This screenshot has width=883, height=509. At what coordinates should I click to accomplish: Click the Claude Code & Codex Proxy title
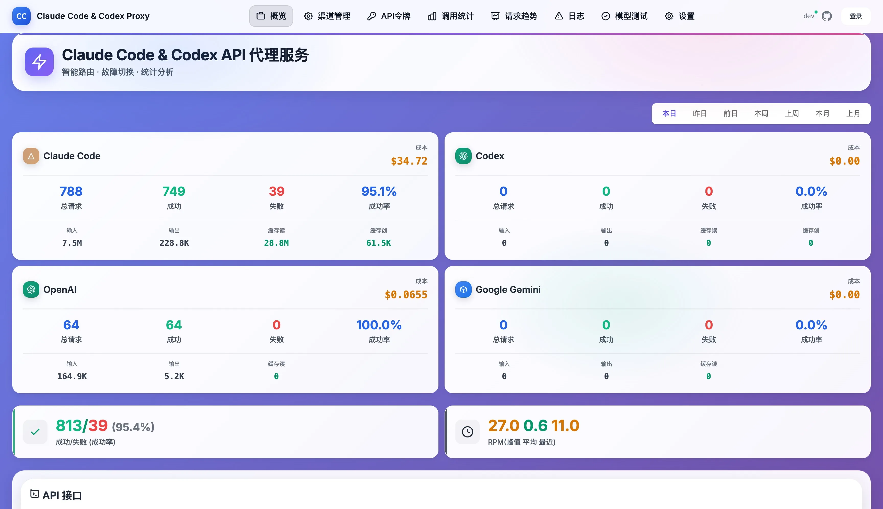tap(93, 16)
